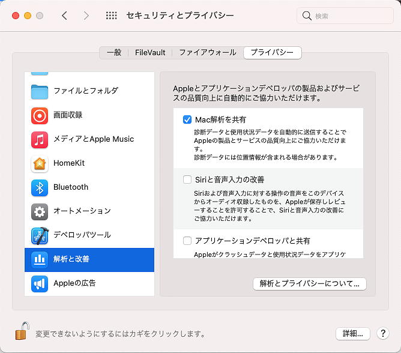Go back with the left chevron
The image size is (401, 353).
click(64, 16)
